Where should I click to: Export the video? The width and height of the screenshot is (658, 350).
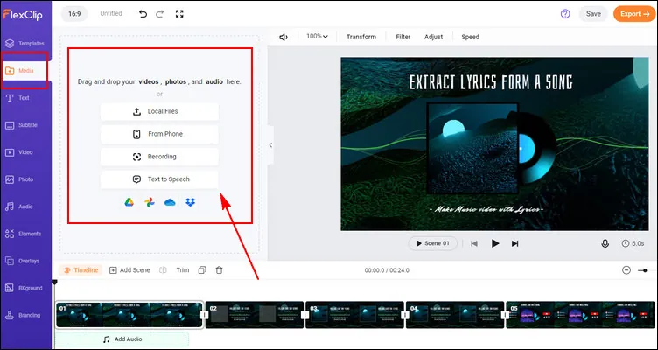[634, 14]
